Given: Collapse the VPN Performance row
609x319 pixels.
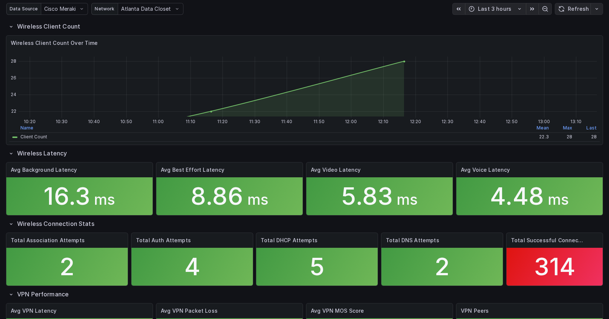Looking at the screenshot, I should point(11,295).
